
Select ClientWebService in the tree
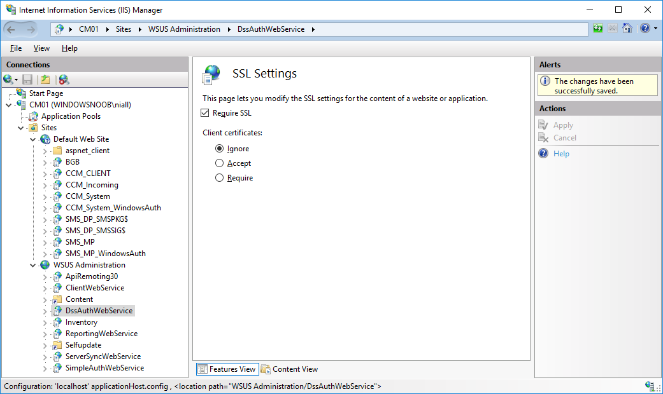[x=95, y=288]
